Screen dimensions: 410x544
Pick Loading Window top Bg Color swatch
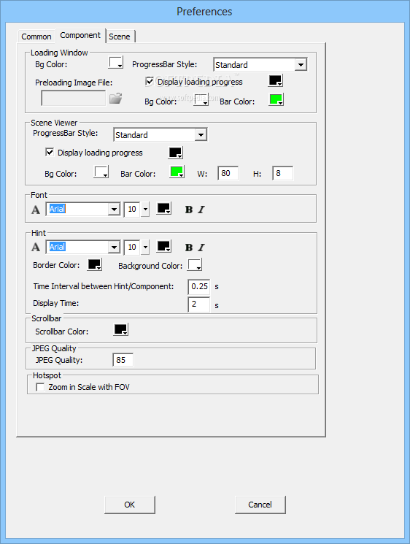(x=116, y=63)
